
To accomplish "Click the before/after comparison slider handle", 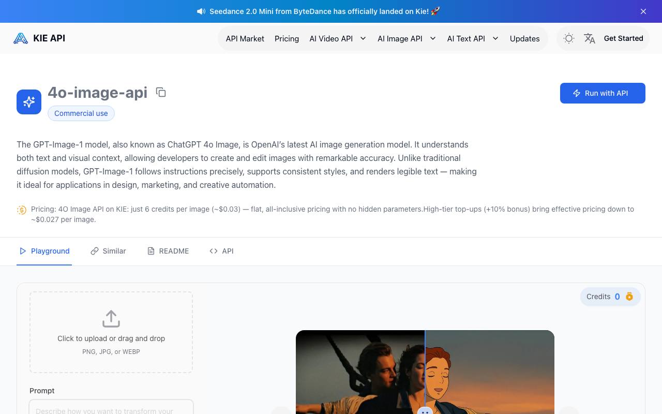I will (x=425, y=411).
